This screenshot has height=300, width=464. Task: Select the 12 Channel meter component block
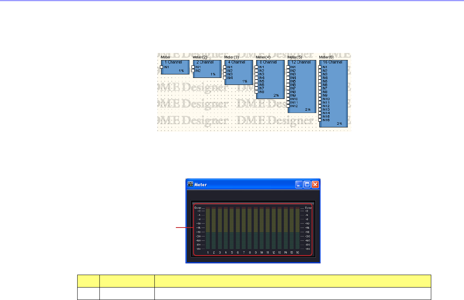(x=302, y=86)
